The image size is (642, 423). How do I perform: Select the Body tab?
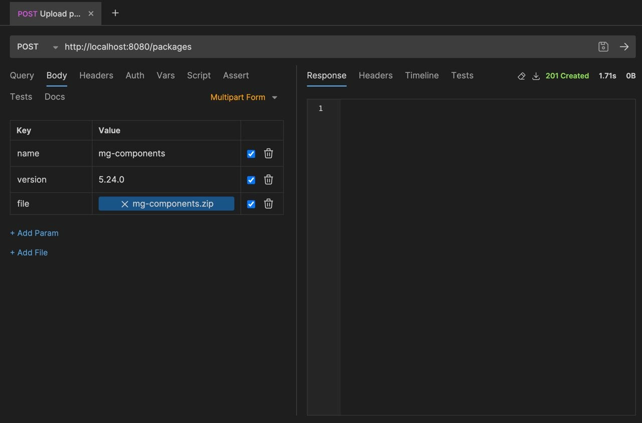coord(57,75)
